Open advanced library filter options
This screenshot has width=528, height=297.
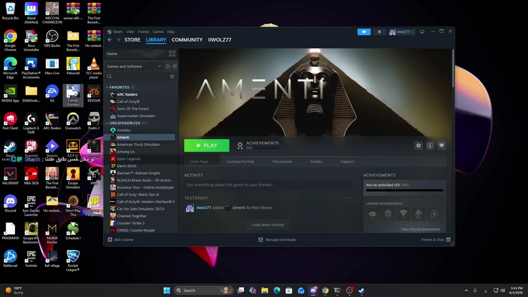point(172,77)
